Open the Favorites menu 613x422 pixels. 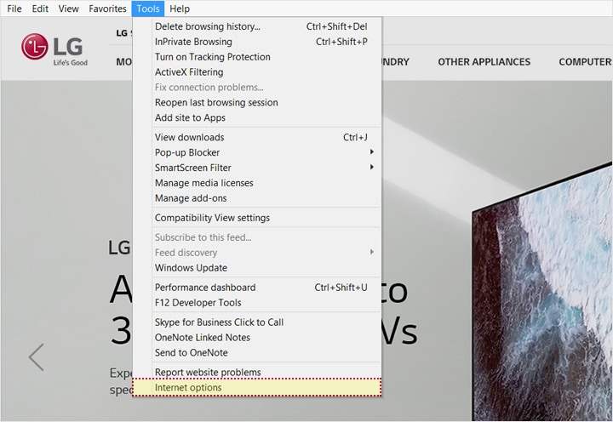coord(107,9)
